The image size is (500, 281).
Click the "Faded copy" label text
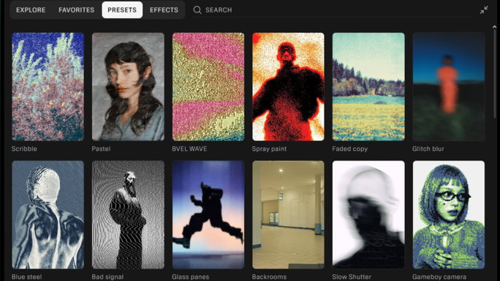350,149
